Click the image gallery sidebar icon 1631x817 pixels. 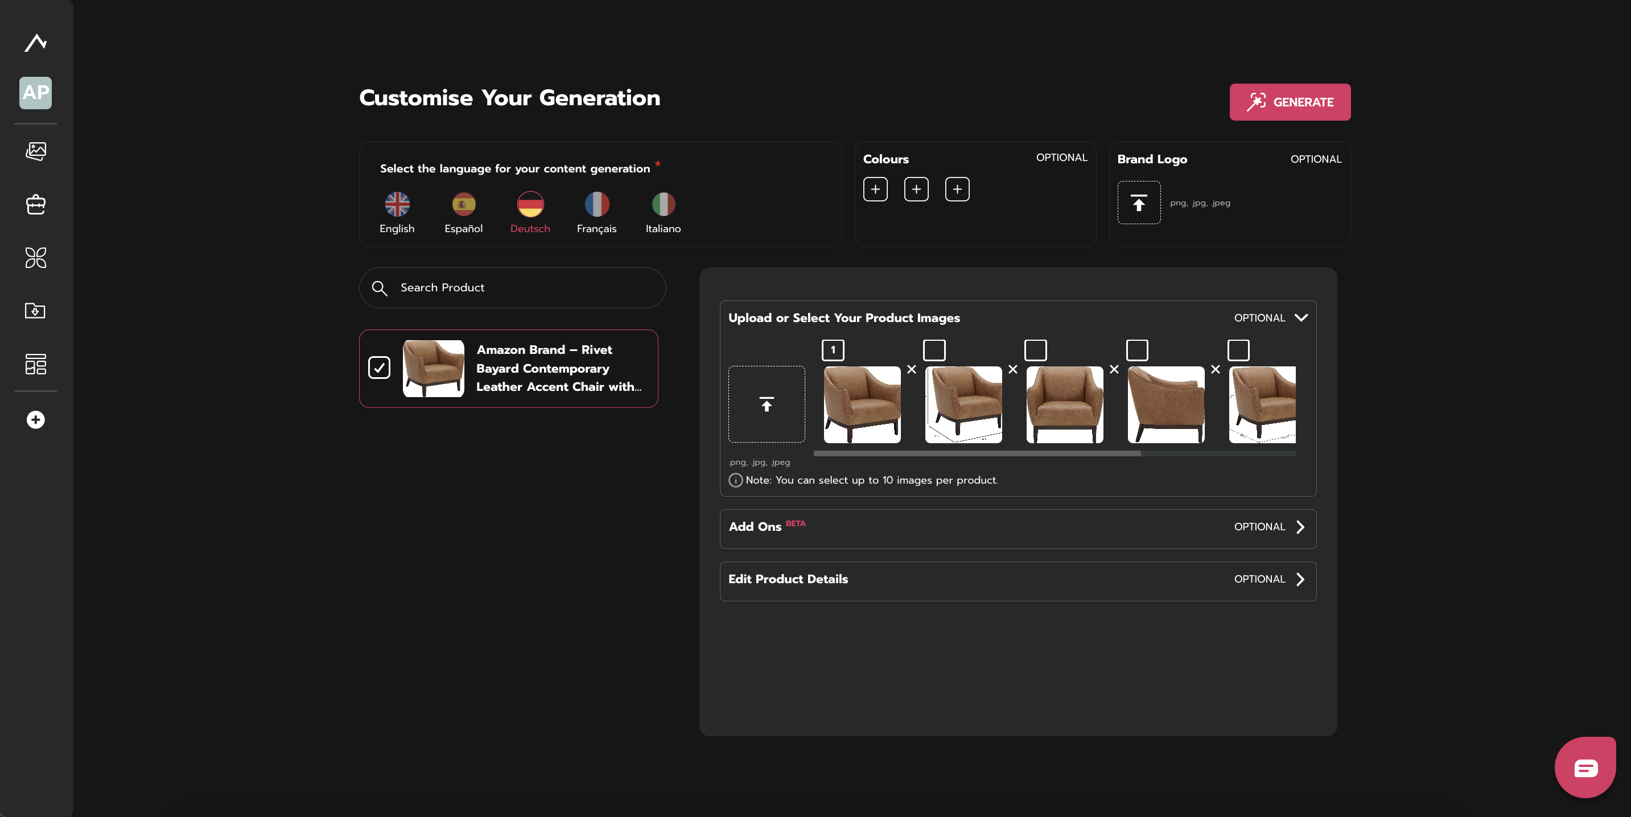click(x=35, y=151)
